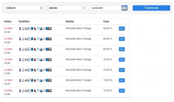Click the TV icon in 14:00 row
174x102 pixels.
tap(41, 60)
